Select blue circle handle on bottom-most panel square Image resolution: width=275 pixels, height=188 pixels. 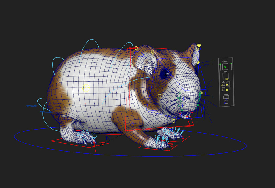tap(225, 103)
